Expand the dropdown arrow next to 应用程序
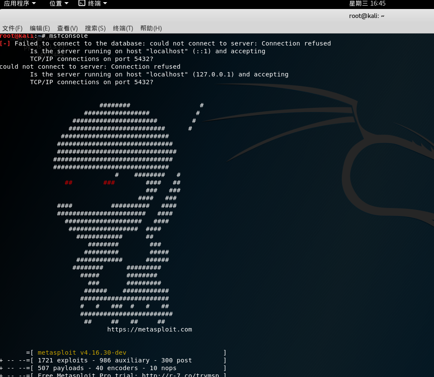Screen dimensions: 434x377 [33, 3]
